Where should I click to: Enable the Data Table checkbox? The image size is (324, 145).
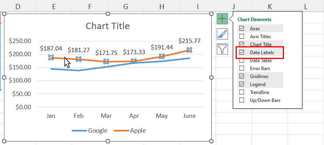[x=242, y=61]
